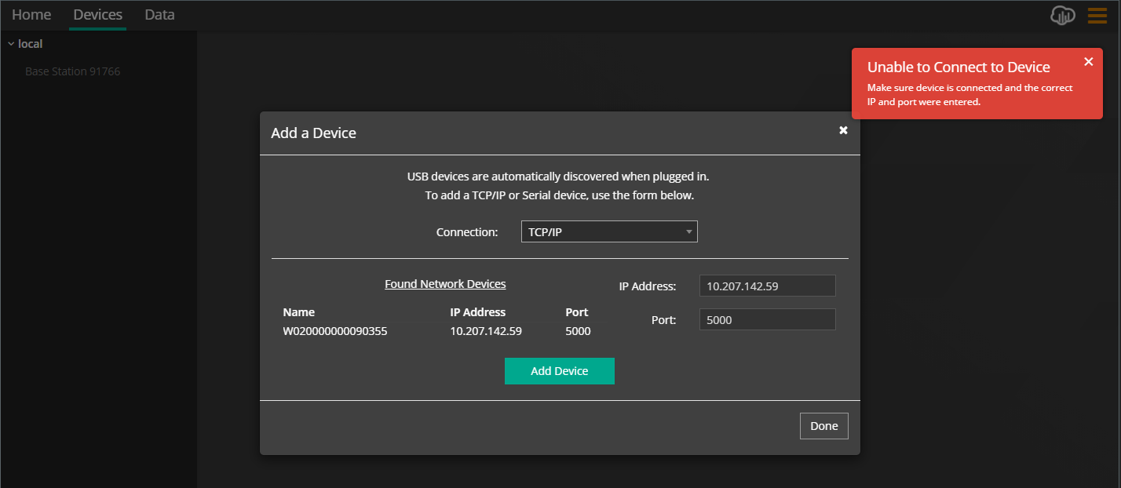Close the Add a Device dialog
Image resolution: width=1121 pixels, height=488 pixels.
(x=843, y=130)
